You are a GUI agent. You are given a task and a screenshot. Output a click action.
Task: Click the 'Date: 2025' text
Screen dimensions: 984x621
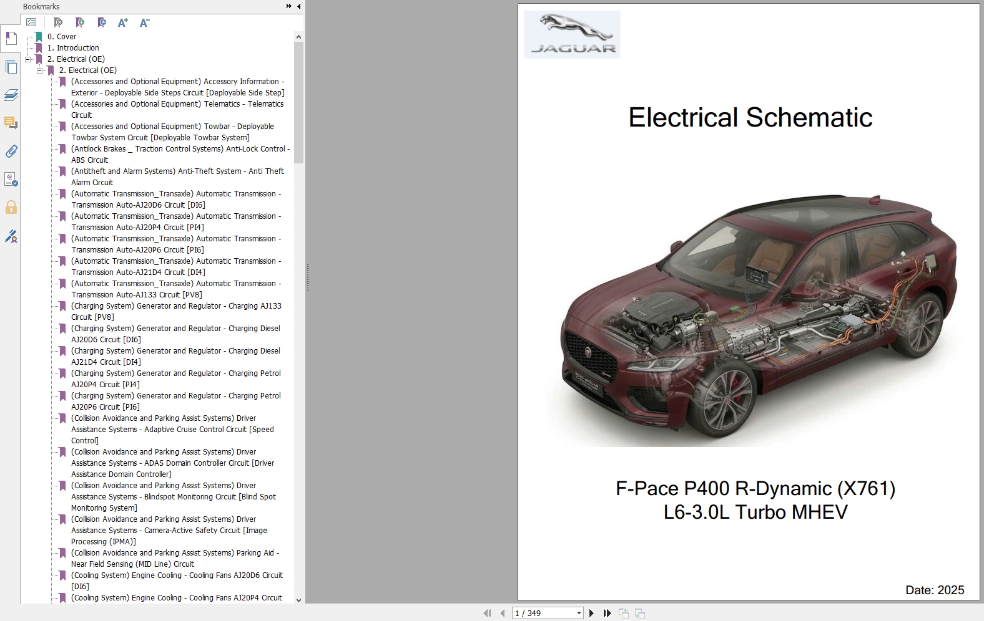[935, 590]
